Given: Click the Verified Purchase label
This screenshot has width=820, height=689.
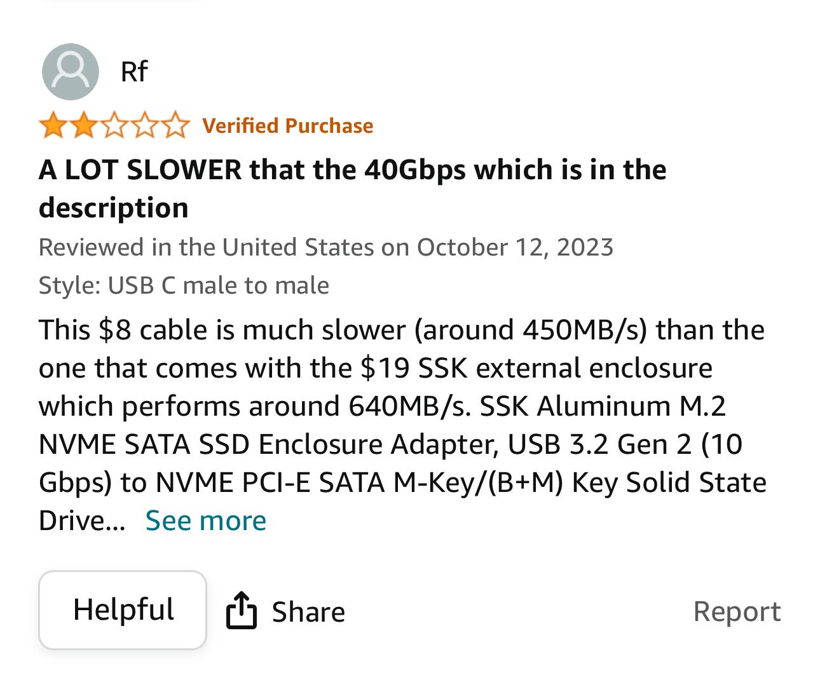Looking at the screenshot, I should click(x=288, y=126).
